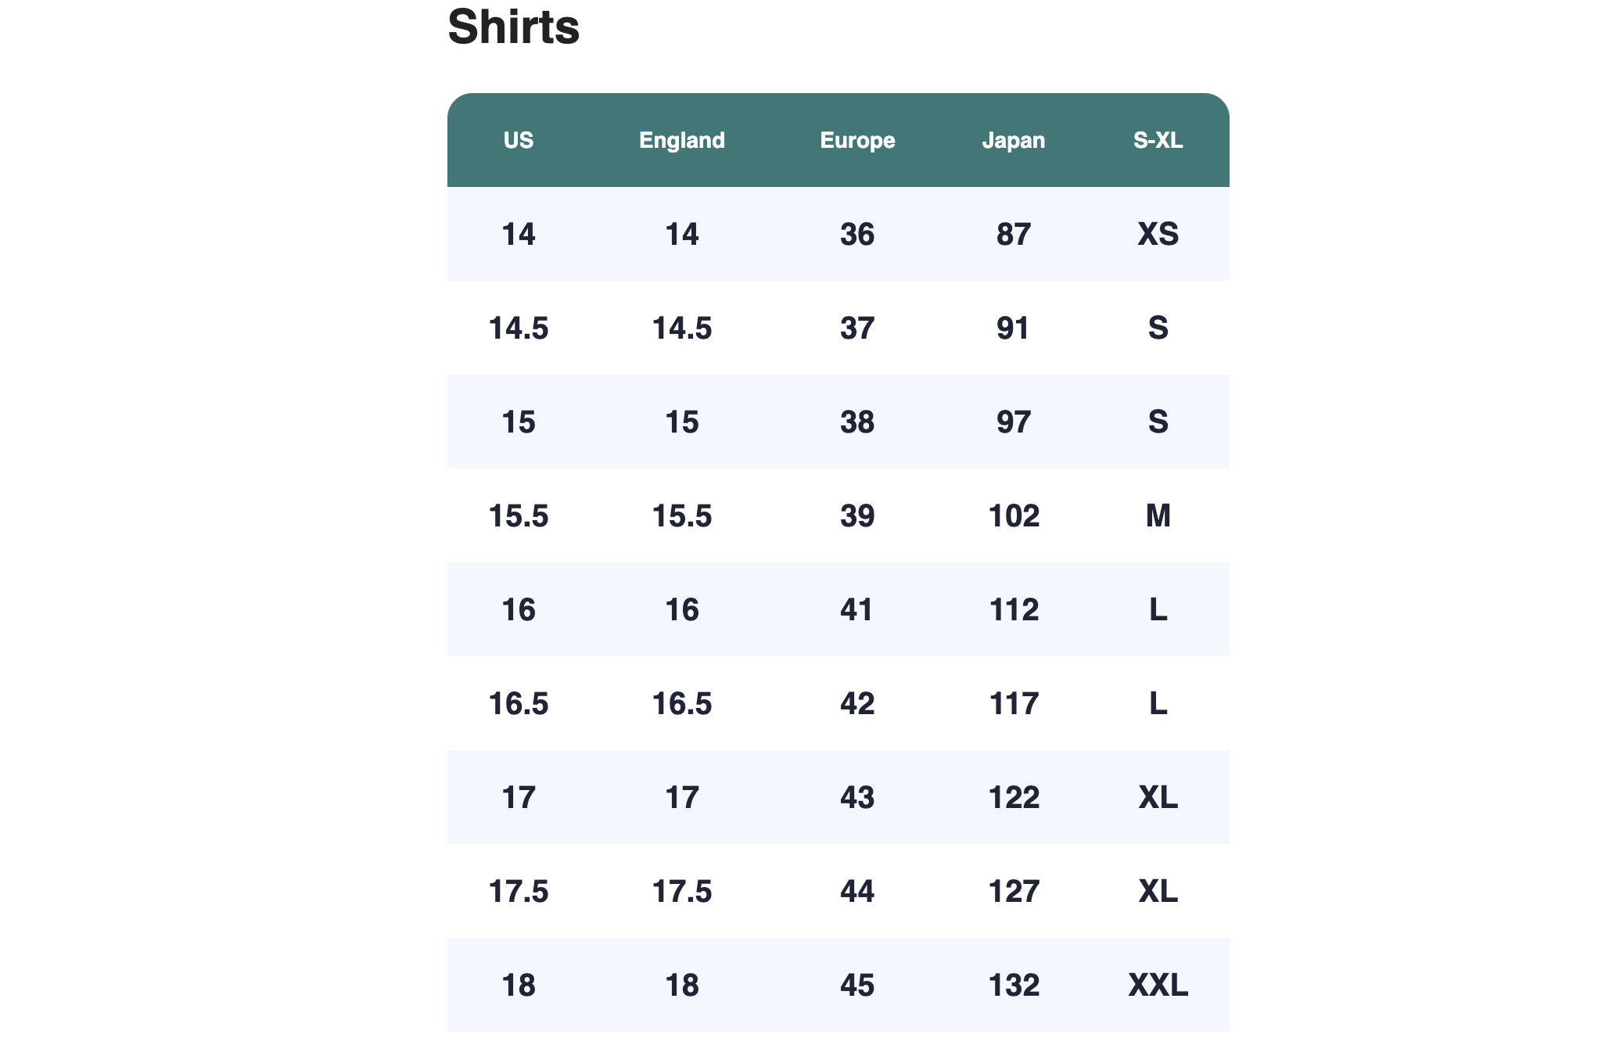Select Europe size 41 cell
Image resolution: width=1605 pixels, height=1056 pixels.
click(857, 609)
